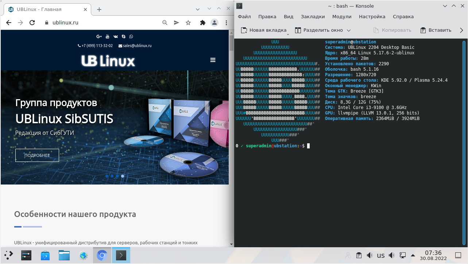Open the YouTube social icon on UBLinux site
468x264 pixels.
[107, 36]
